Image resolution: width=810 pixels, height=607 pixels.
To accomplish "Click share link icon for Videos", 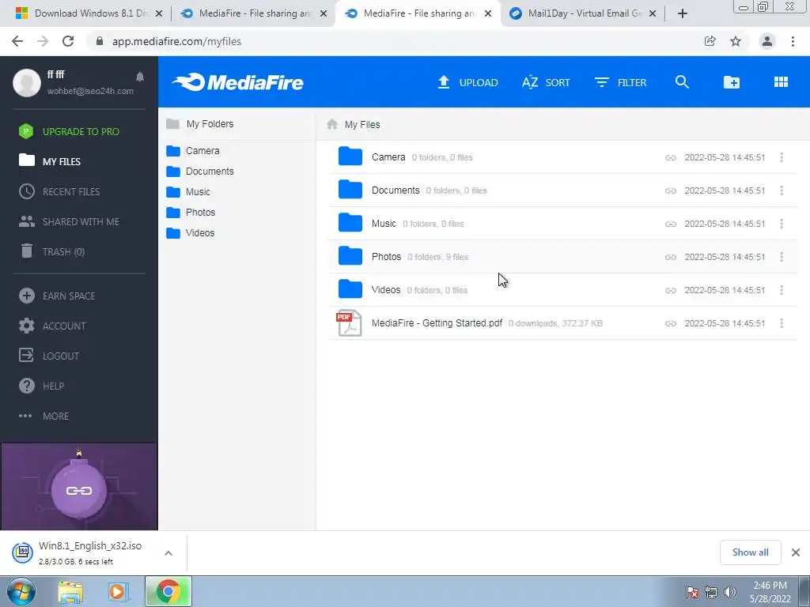I will click(x=671, y=290).
